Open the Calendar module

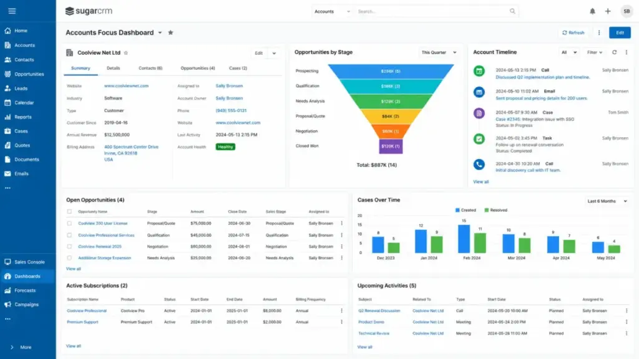coord(24,103)
